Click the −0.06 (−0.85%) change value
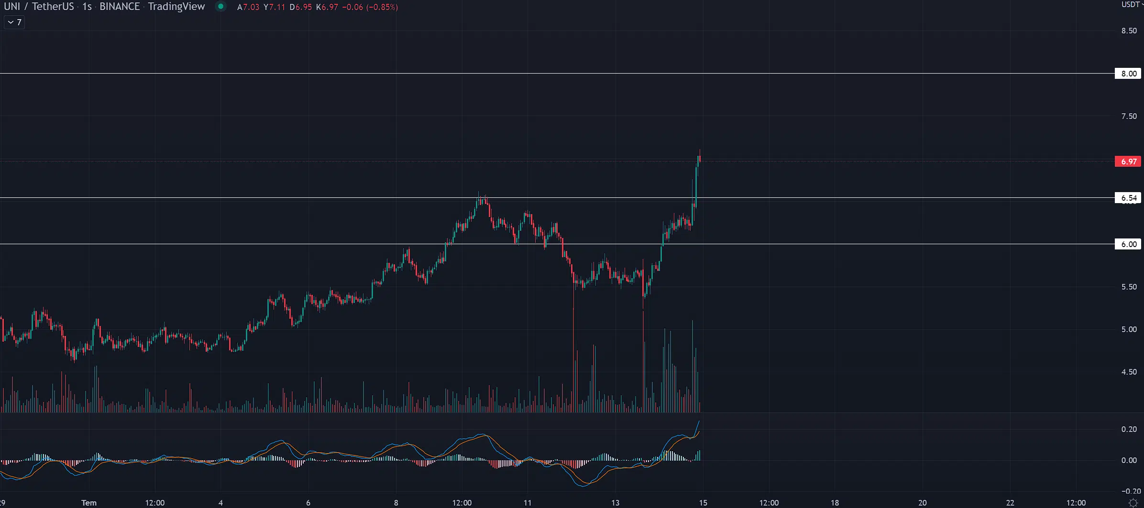 [x=370, y=7]
